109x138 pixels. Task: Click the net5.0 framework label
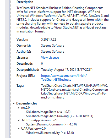point(25,108)
